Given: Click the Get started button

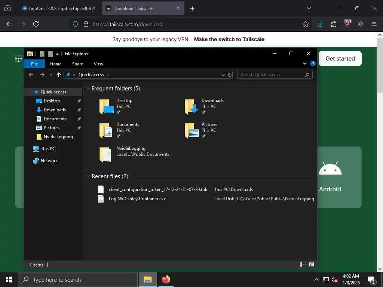Looking at the screenshot, I should coord(340,59).
